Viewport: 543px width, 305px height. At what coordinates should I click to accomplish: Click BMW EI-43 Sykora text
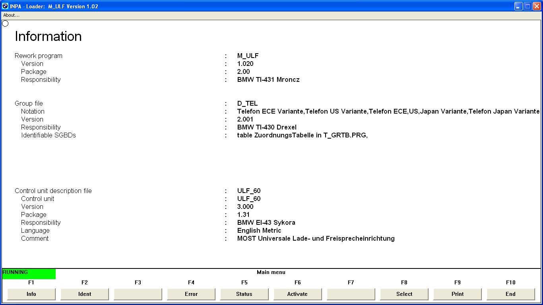tap(266, 223)
